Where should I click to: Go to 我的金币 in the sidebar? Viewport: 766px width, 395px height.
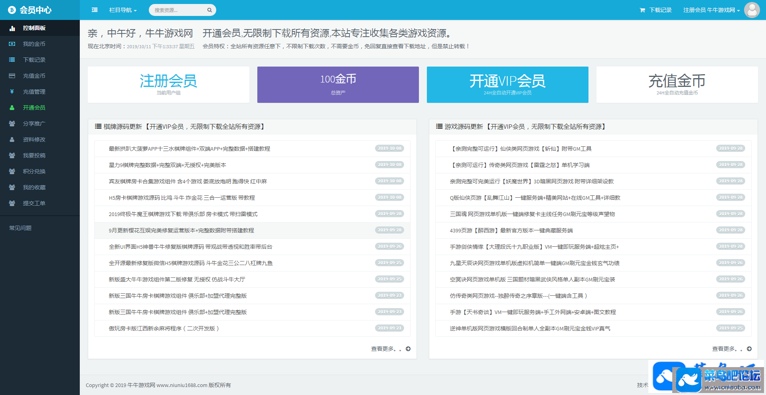click(40, 44)
